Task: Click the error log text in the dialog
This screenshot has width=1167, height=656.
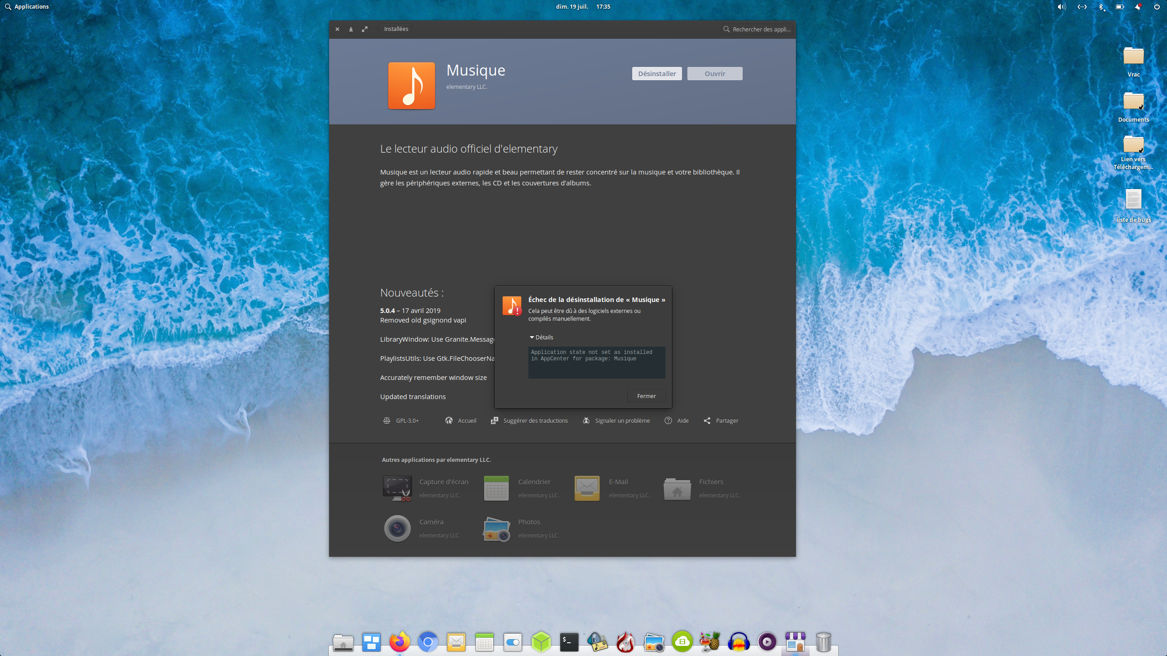Action: [x=597, y=362]
